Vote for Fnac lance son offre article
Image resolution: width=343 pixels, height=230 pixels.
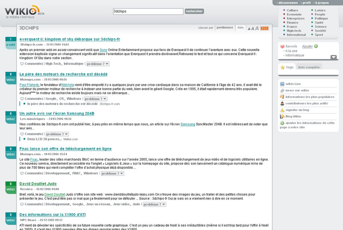[11, 154]
